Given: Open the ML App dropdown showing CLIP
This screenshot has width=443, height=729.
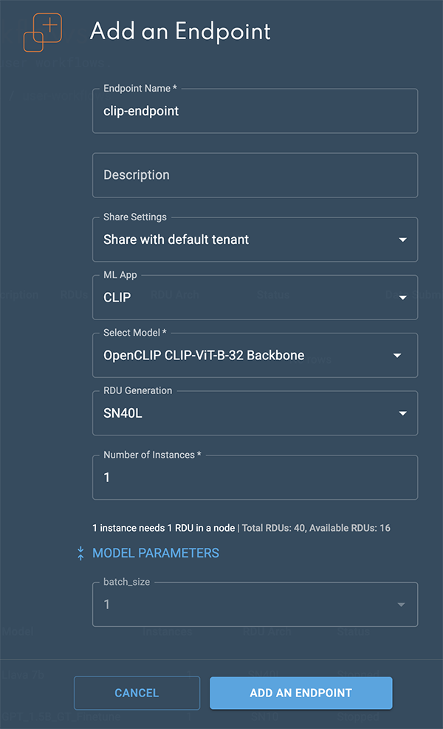Looking at the screenshot, I should point(255,297).
